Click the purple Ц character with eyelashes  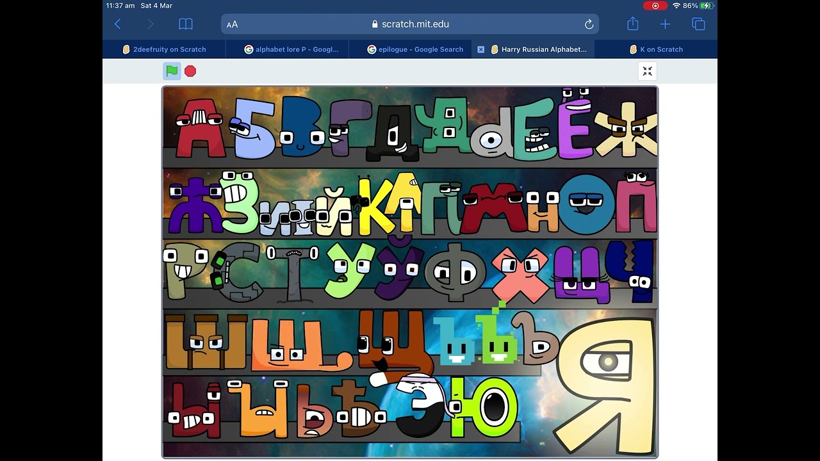point(583,275)
